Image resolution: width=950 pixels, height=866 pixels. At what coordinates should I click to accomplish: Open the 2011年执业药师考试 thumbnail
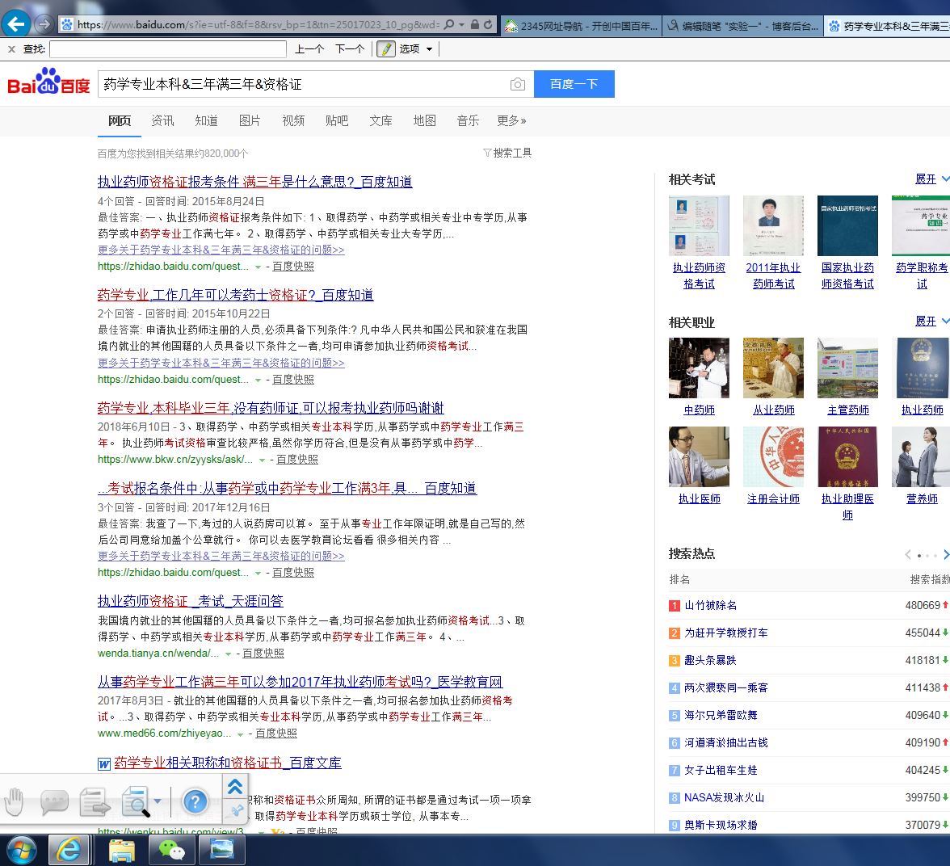(773, 225)
